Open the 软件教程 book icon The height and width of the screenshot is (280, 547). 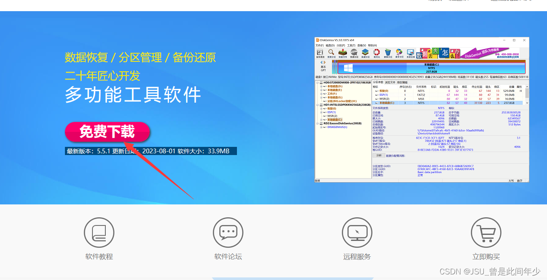pos(99,233)
